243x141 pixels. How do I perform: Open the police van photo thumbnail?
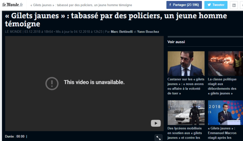(x=186, y=113)
